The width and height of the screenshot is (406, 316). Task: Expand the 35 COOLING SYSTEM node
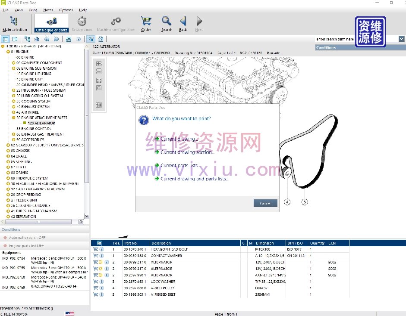point(14,101)
